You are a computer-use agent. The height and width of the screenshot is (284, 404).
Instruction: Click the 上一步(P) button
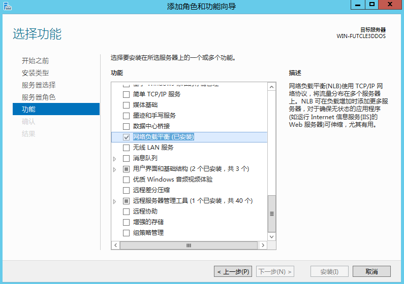[233, 271]
